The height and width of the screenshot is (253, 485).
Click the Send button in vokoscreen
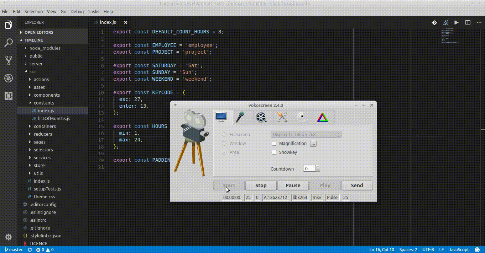click(x=357, y=185)
